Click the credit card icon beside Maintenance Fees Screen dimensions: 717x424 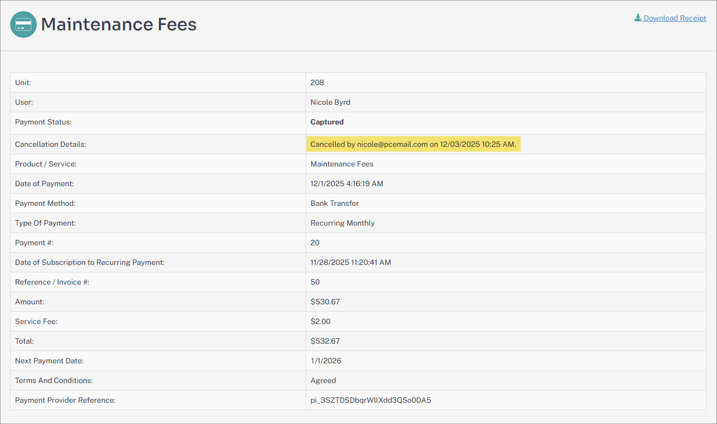tap(23, 24)
